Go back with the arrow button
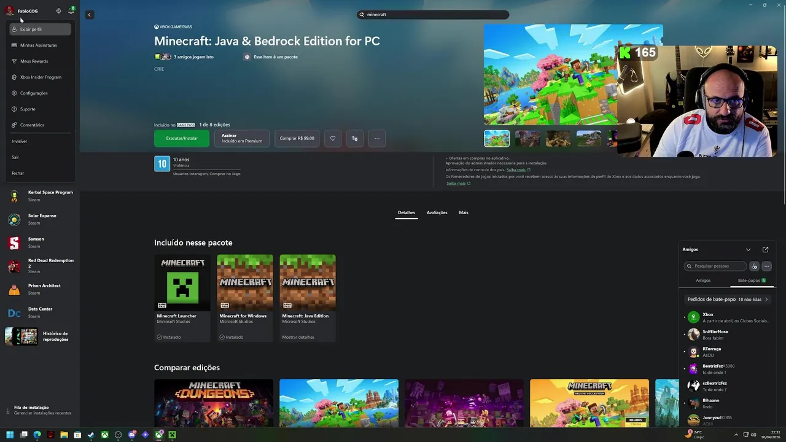The image size is (786, 442). click(90, 15)
